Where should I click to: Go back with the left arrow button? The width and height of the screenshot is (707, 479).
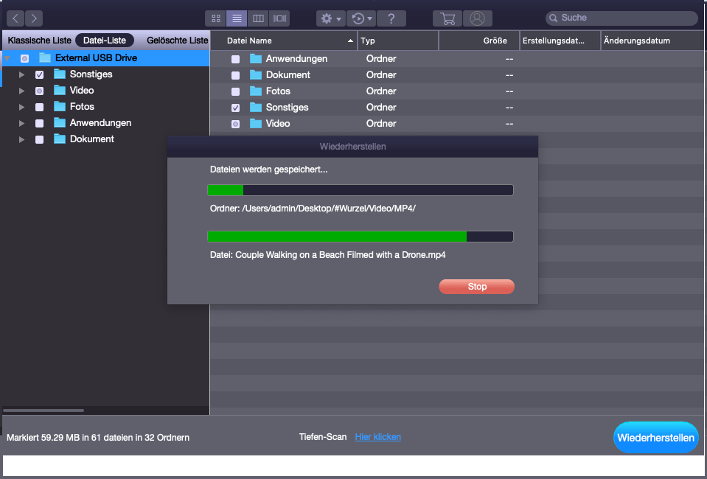click(15, 18)
